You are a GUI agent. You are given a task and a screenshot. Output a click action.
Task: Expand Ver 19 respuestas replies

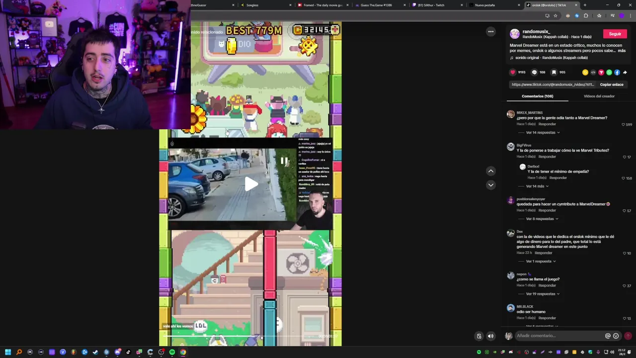point(543,294)
